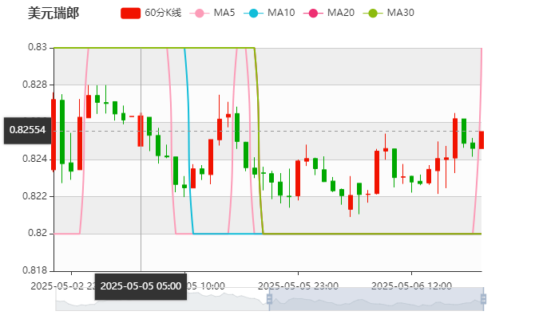The height and width of the screenshot is (319, 535).
Task: Click the green MA30 legend marker
Action: (x=372, y=14)
